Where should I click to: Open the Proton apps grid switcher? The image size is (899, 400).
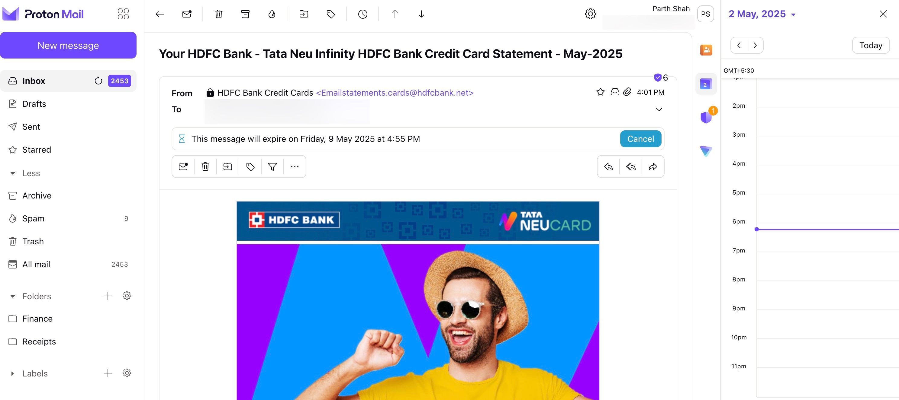click(123, 14)
